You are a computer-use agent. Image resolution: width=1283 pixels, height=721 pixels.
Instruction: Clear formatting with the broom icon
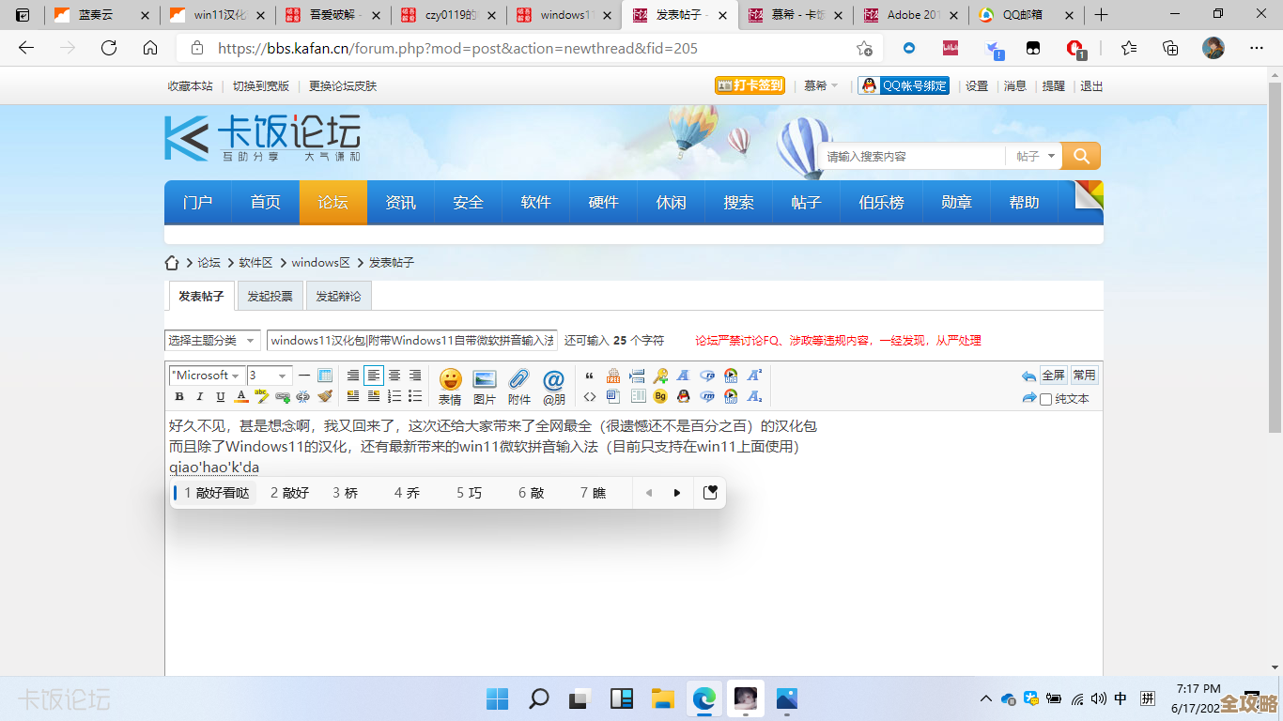point(325,395)
